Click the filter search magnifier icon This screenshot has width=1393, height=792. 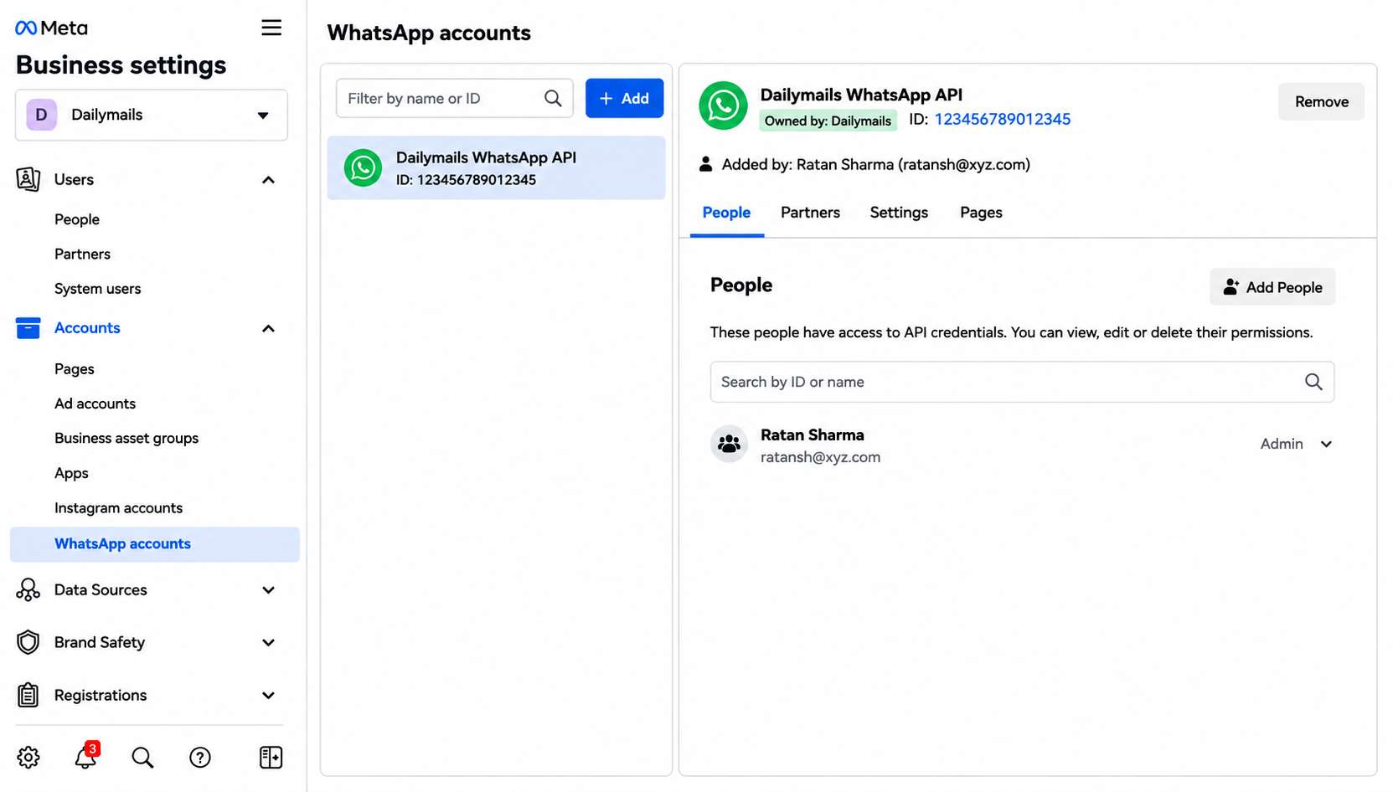click(x=553, y=98)
